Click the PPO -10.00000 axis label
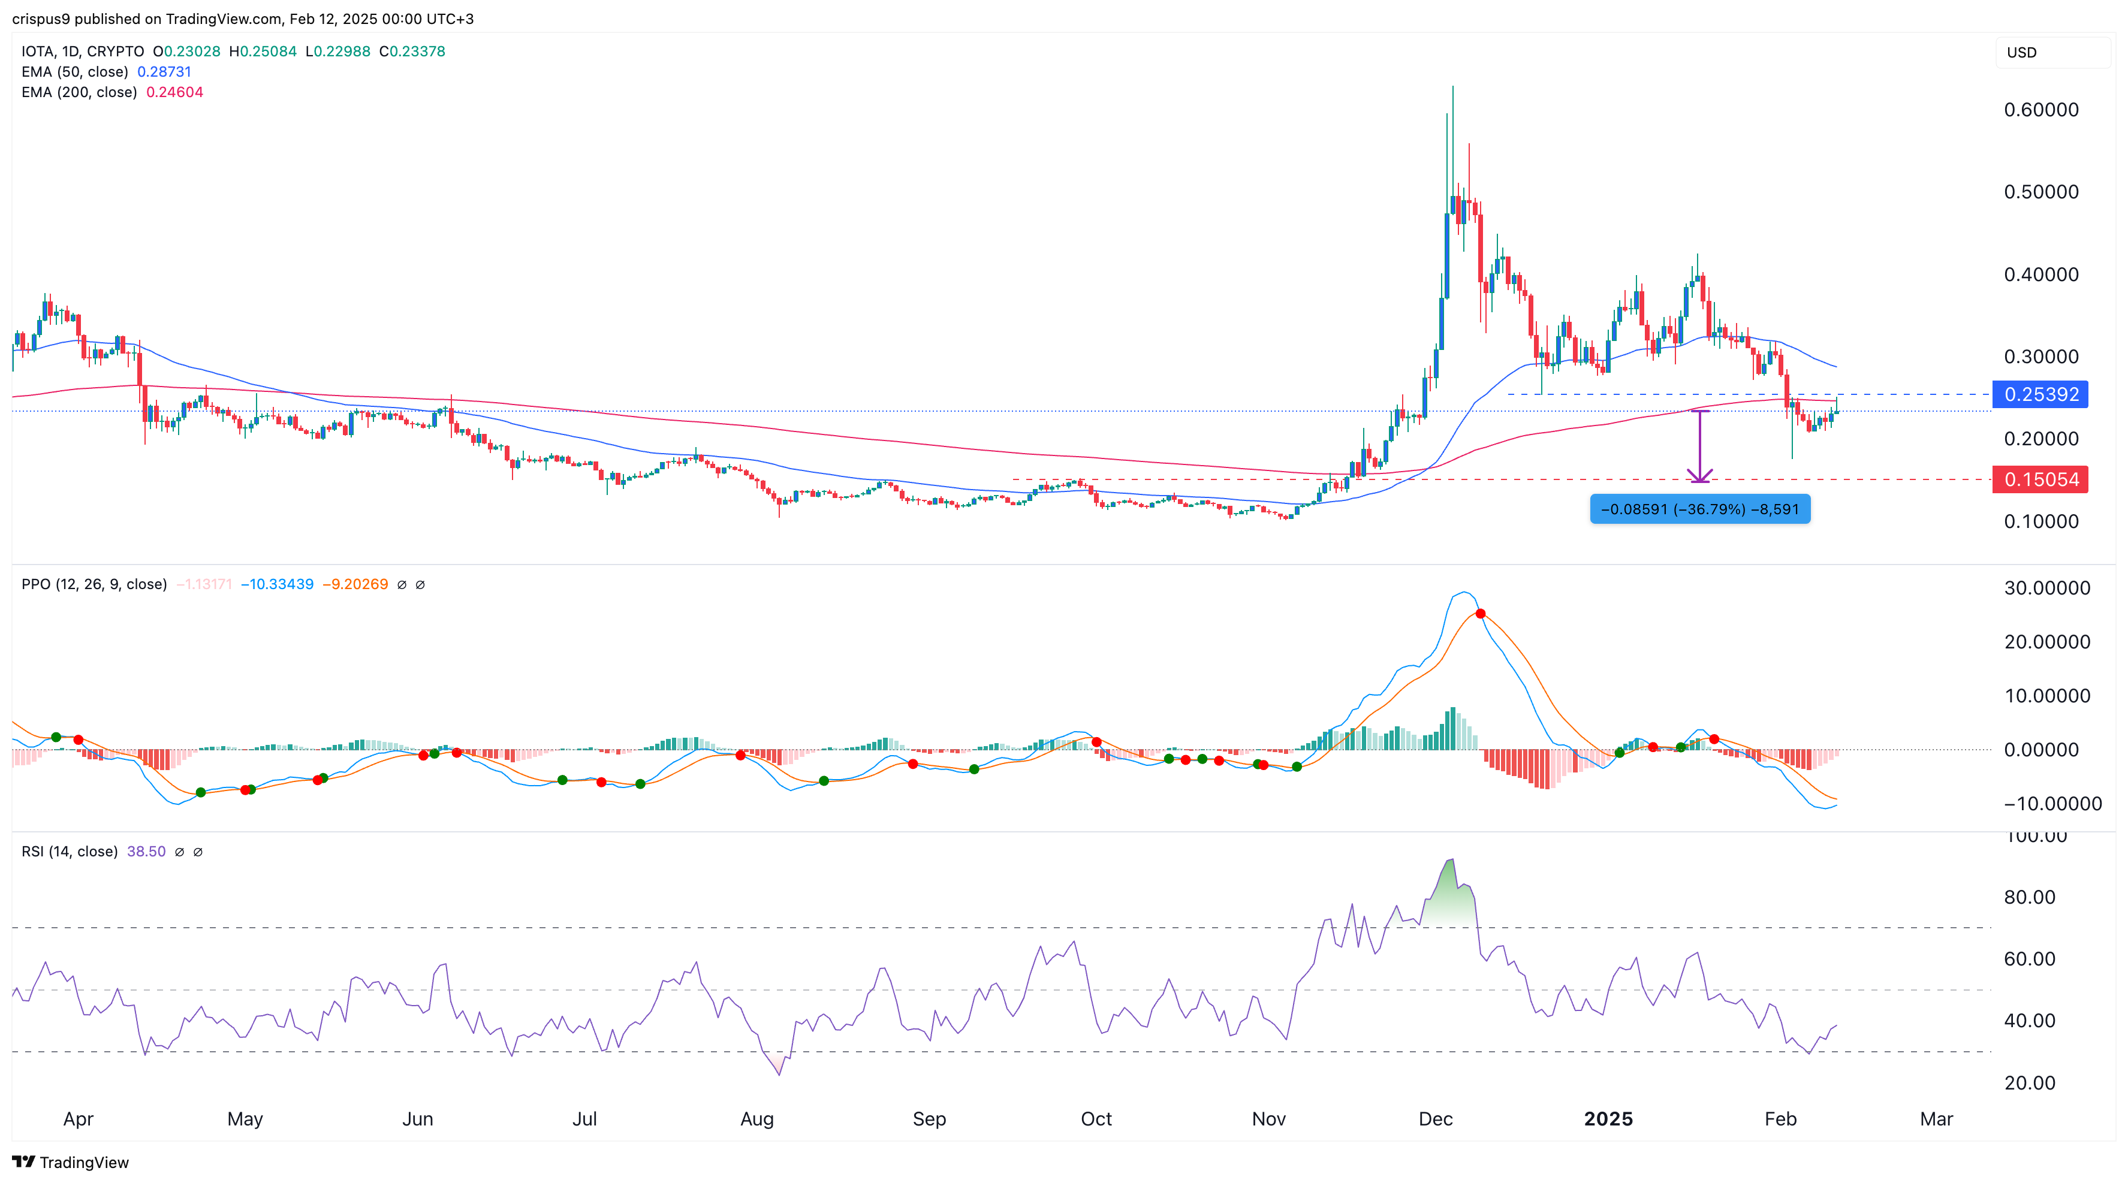 2053,804
